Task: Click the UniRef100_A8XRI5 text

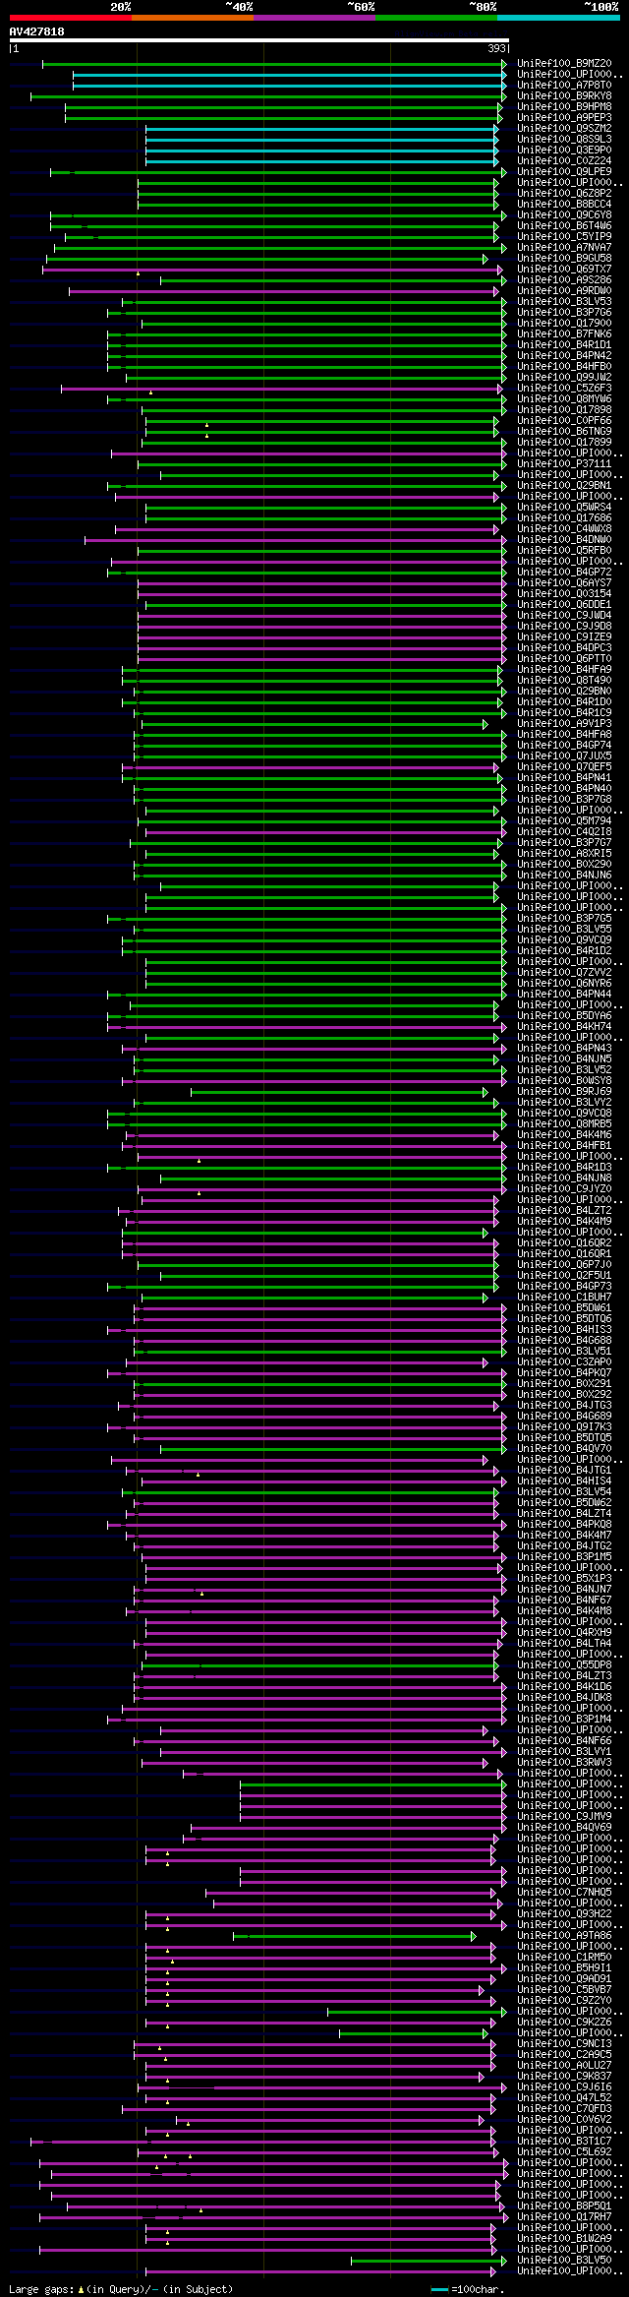Action: click(x=564, y=854)
